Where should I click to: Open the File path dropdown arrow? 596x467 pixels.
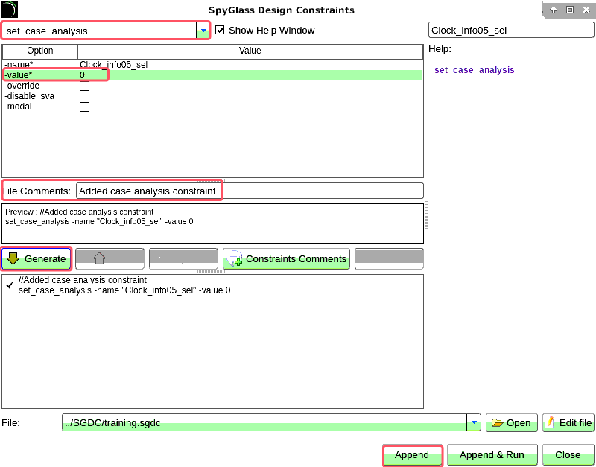point(474,422)
